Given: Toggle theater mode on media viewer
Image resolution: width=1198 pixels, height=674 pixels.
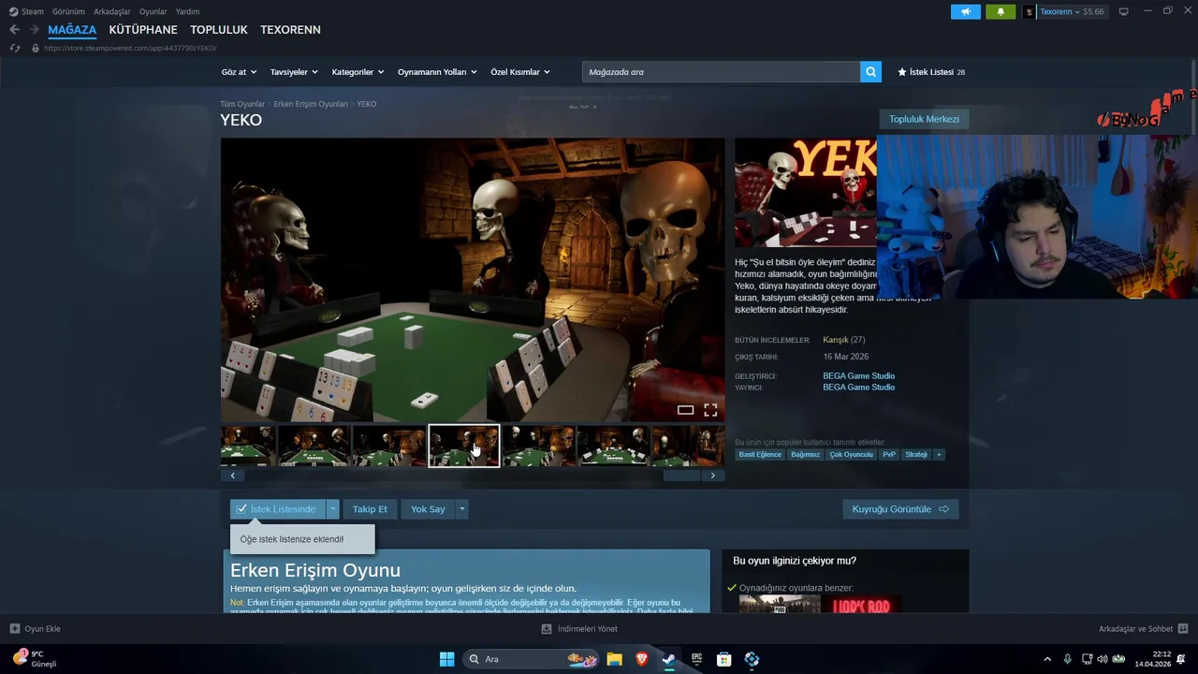Looking at the screenshot, I should point(685,410).
